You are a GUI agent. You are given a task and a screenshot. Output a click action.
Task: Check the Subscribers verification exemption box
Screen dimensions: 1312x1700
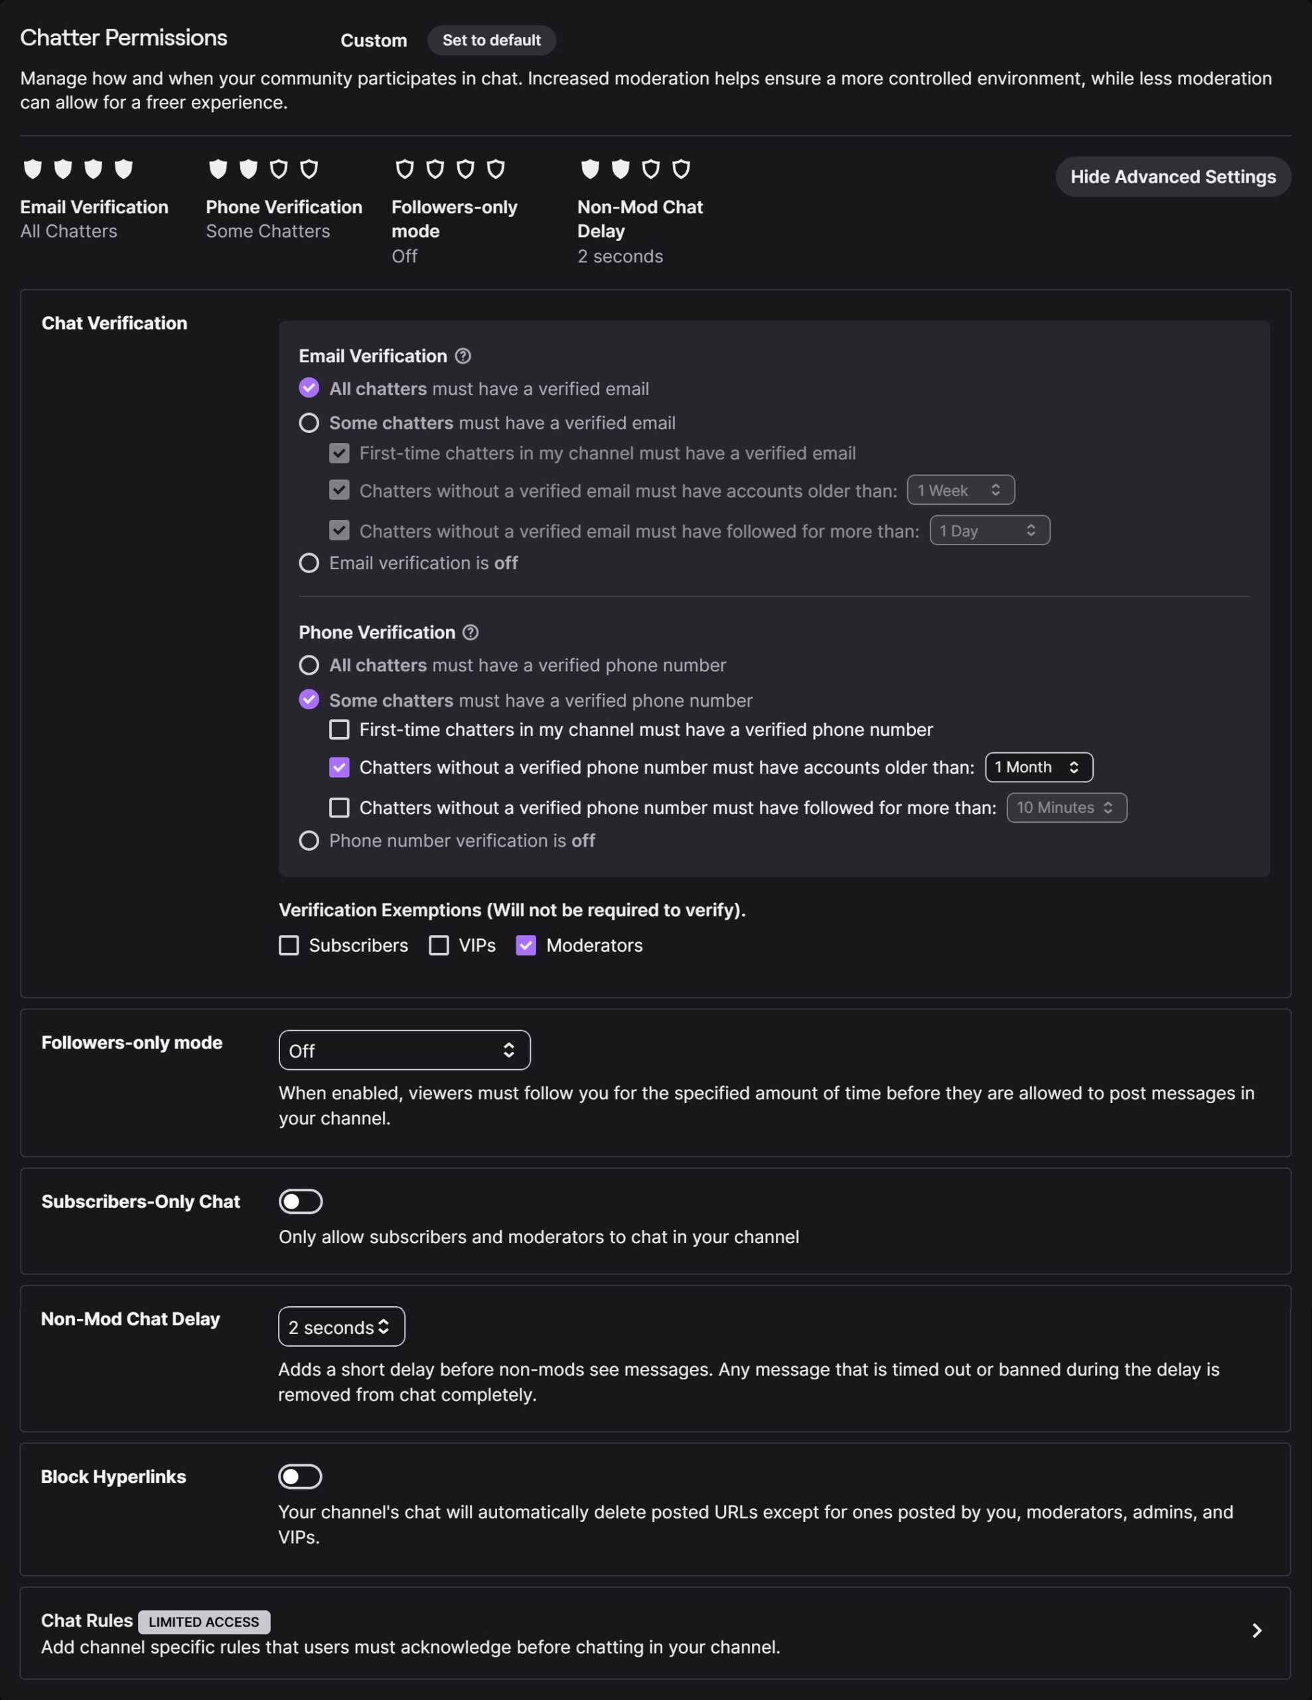click(x=289, y=945)
